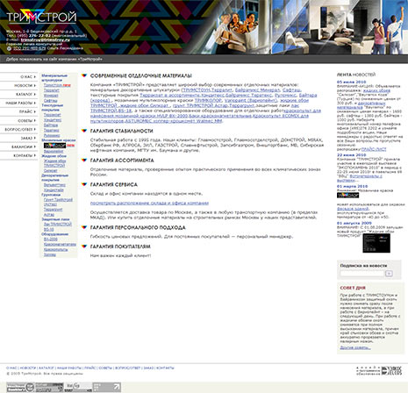This screenshot has width=408, height=393.
Task: Open the Байтера catalog link
Action: click(51, 125)
